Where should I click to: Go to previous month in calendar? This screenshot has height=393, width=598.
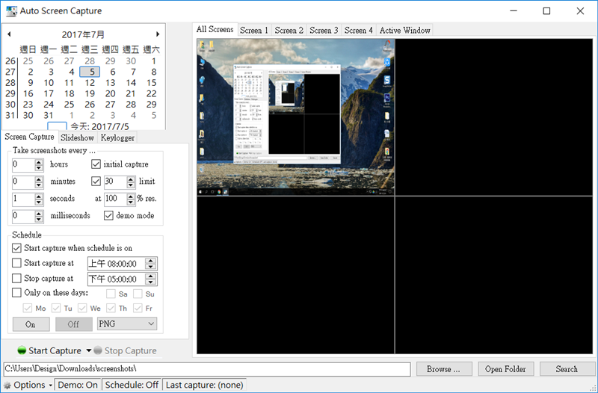pos(9,34)
